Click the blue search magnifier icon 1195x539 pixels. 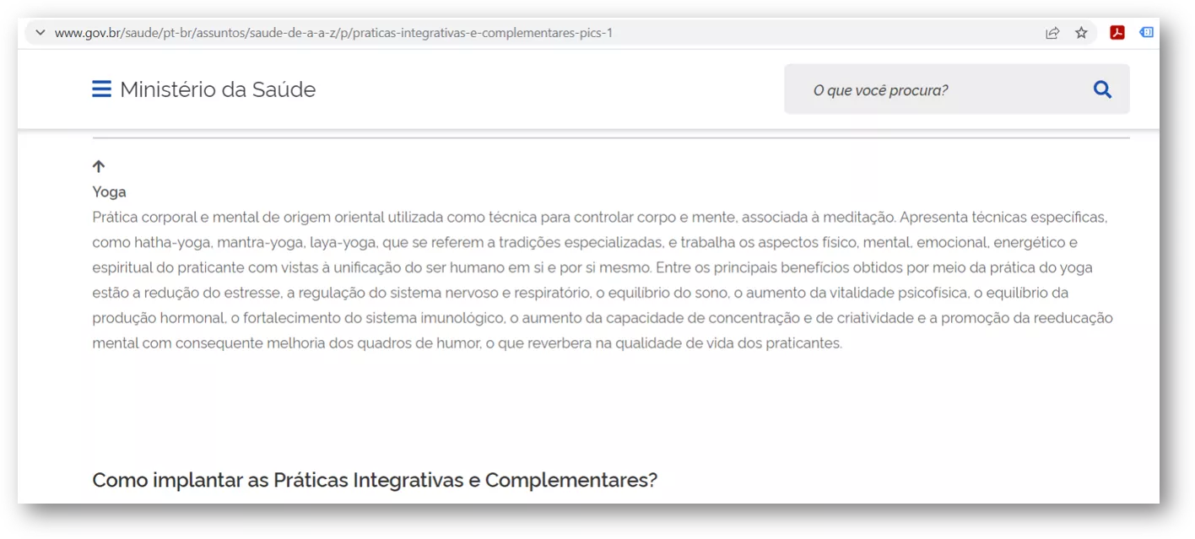(x=1102, y=89)
